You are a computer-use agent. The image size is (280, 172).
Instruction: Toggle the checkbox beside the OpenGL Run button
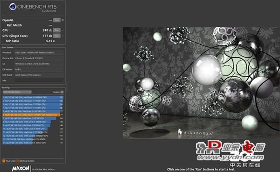pos(63,20)
